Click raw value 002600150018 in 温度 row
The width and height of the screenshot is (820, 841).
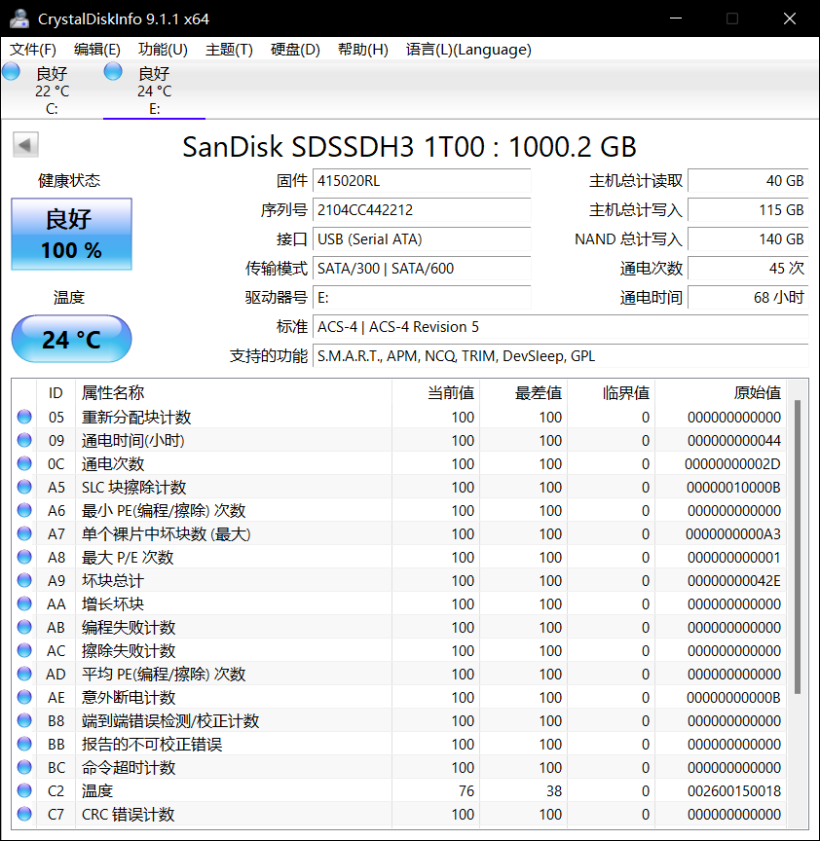[734, 790]
